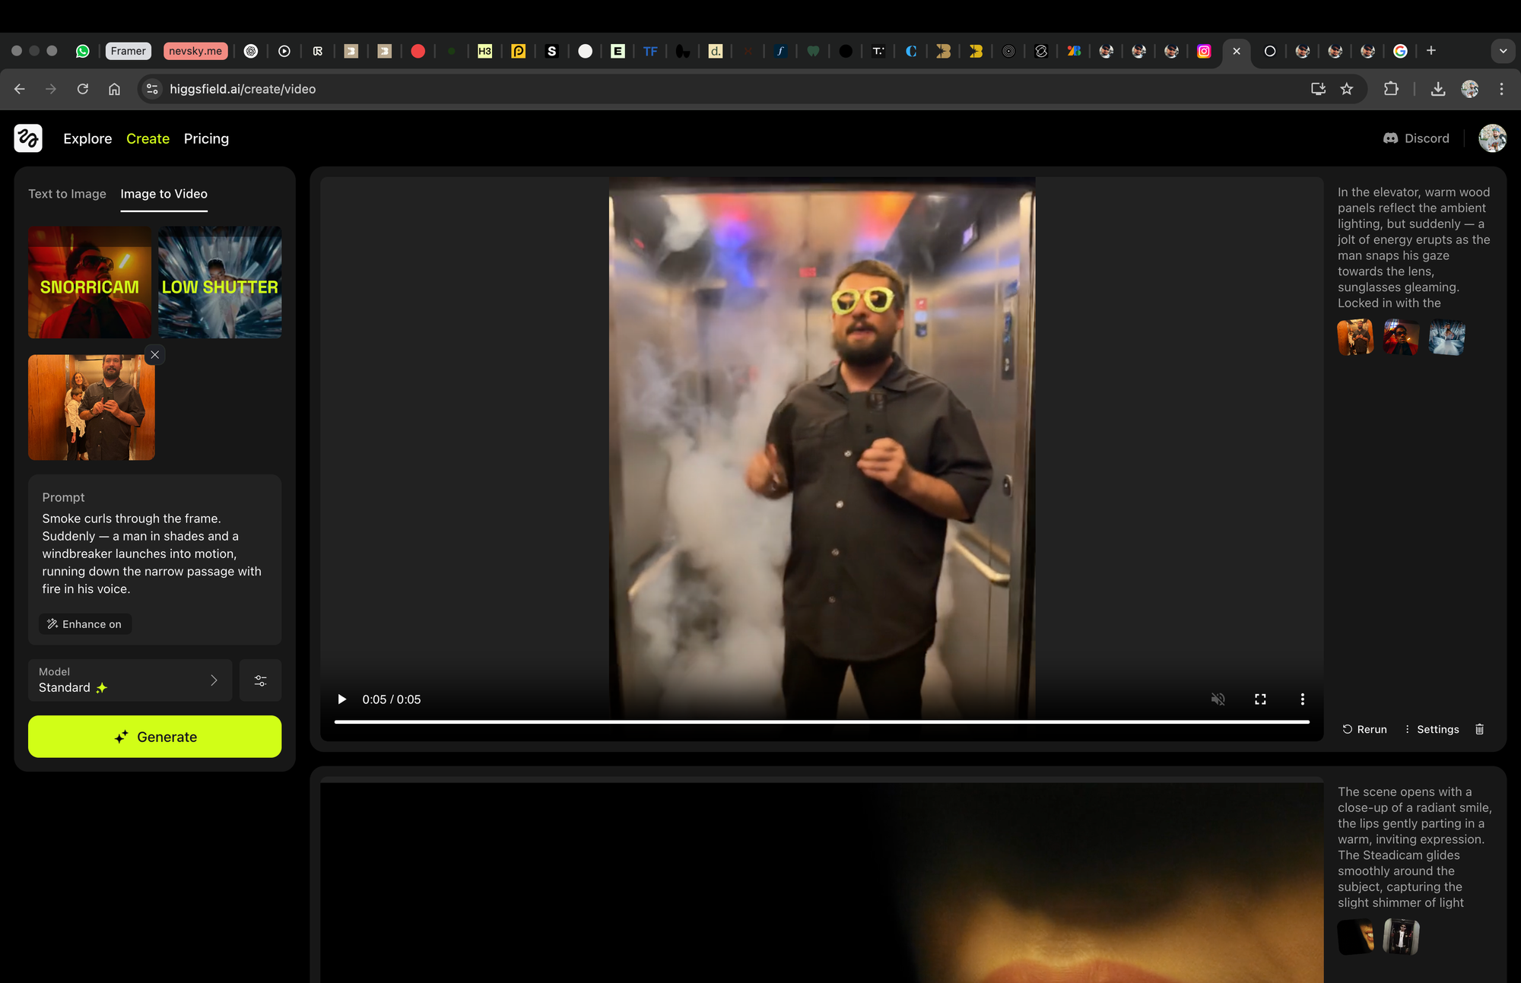Unmute the video audio
This screenshot has height=983, width=1521.
coord(1218,699)
